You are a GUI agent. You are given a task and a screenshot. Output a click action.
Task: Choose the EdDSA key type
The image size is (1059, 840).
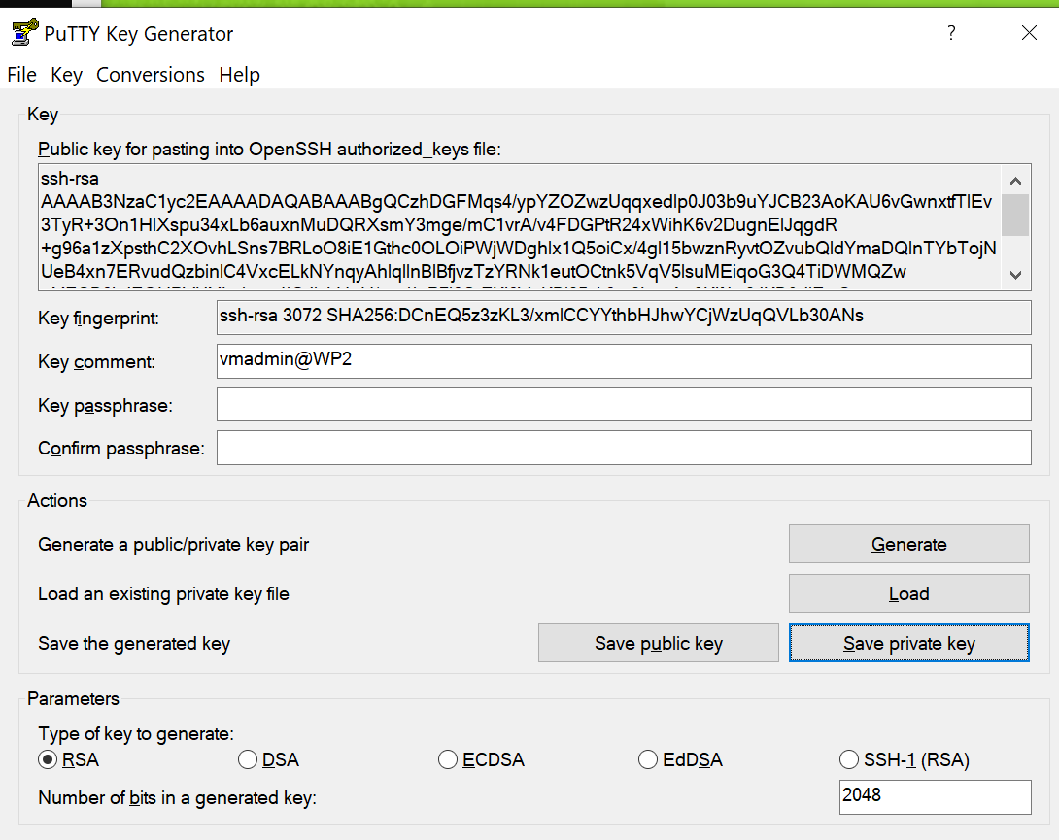[x=648, y=760]
